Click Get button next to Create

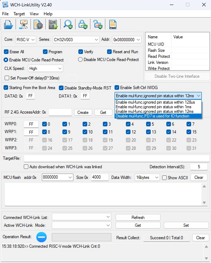pos(103,113)
